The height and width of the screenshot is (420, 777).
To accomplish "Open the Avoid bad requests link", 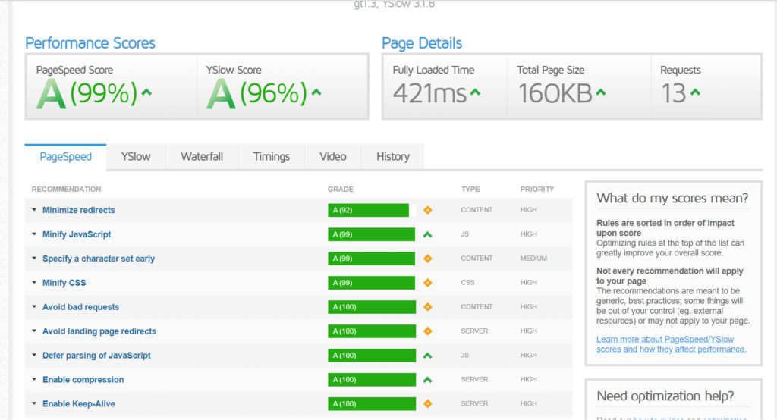I will point(80,307).
